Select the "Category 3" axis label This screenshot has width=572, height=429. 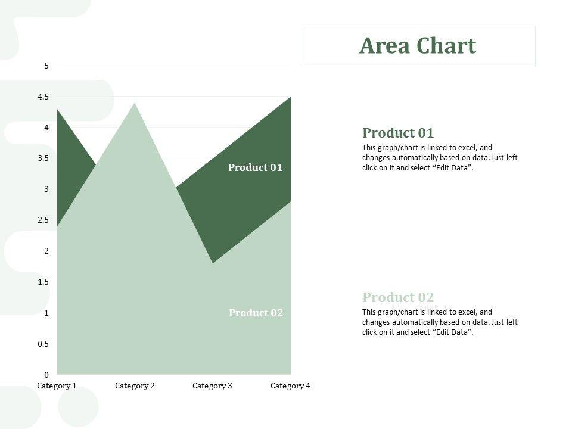212,386
